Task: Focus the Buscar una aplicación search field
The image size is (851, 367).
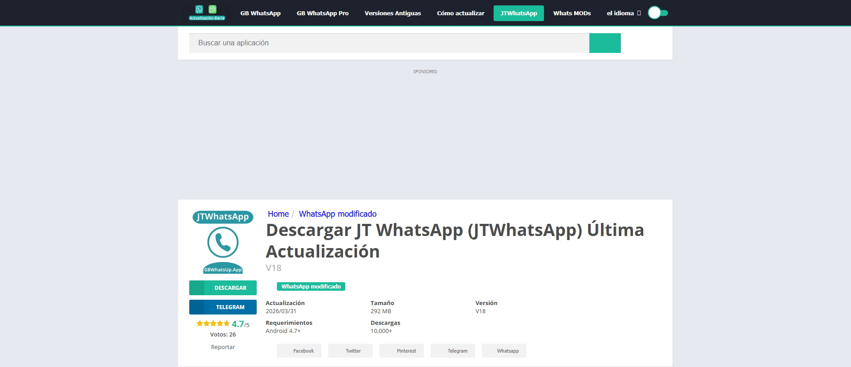Action: (389, 43)
